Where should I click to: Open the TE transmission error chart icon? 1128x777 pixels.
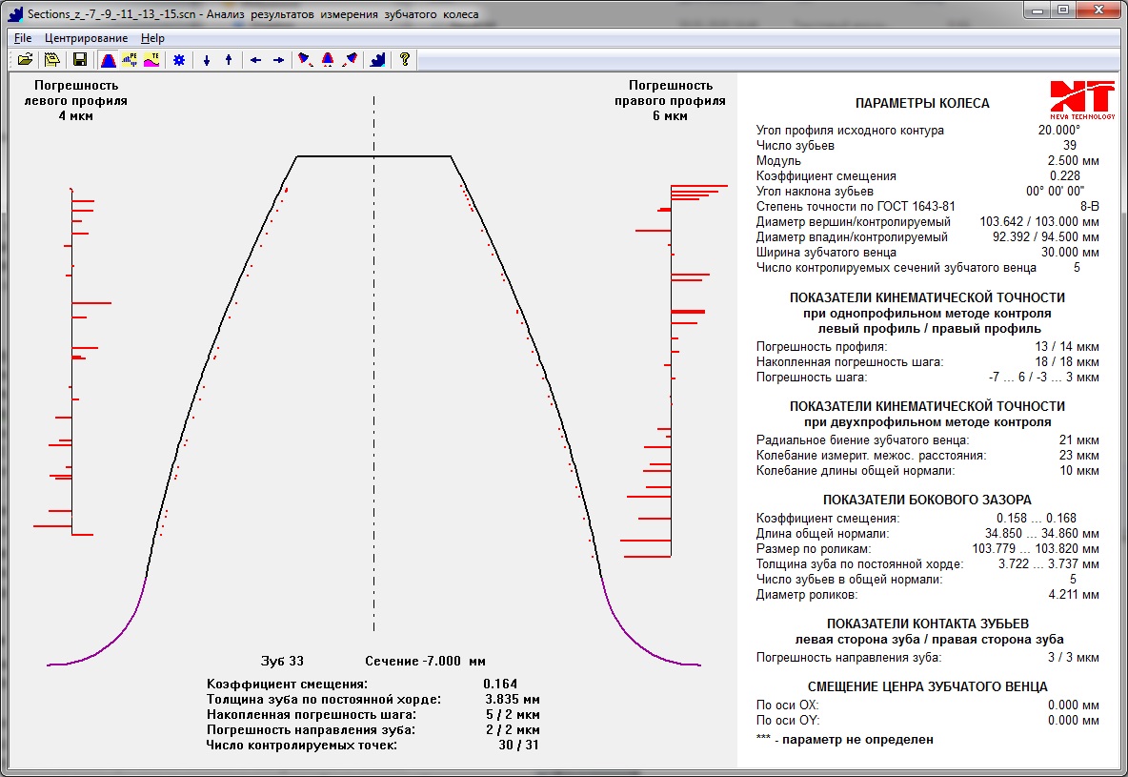151,60
